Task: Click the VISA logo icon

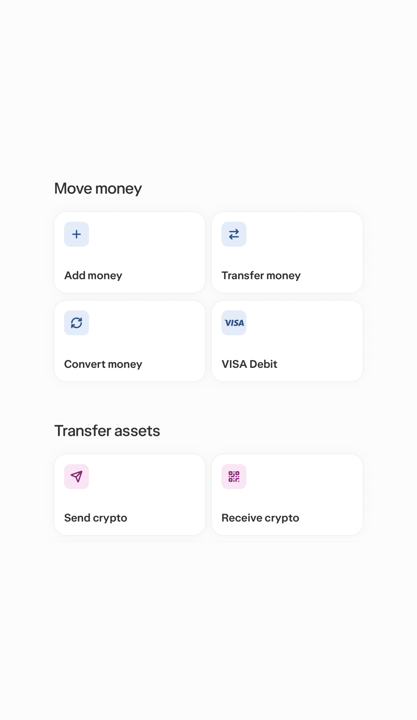Action: tap(234, 323)
